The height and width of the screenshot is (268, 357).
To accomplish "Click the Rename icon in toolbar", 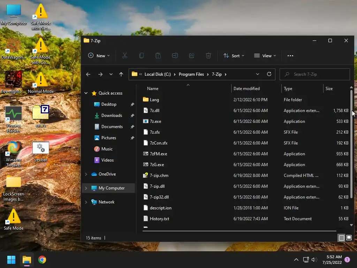I will (175, 55).
